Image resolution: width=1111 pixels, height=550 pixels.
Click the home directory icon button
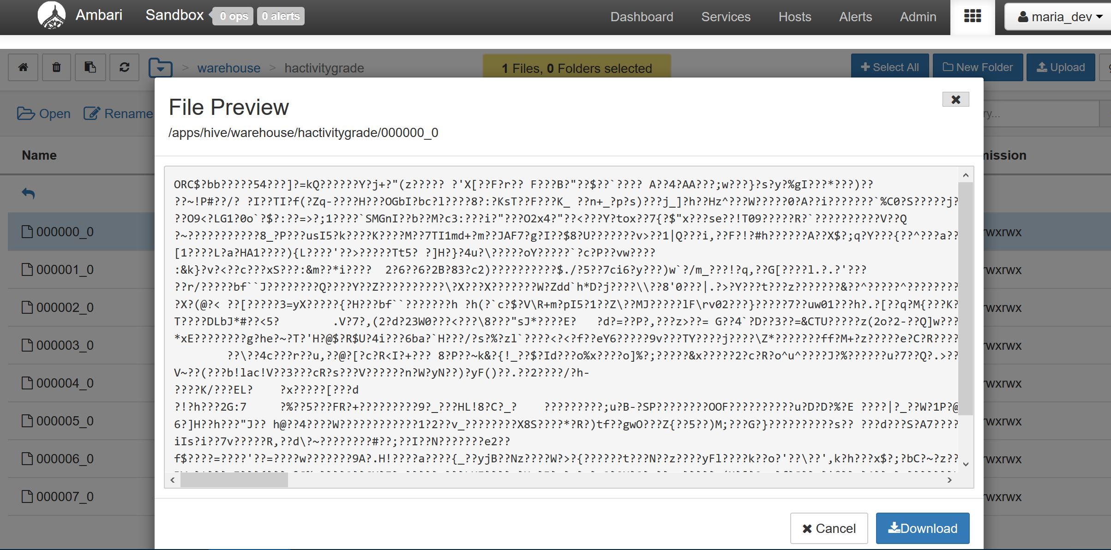[23, 67]
